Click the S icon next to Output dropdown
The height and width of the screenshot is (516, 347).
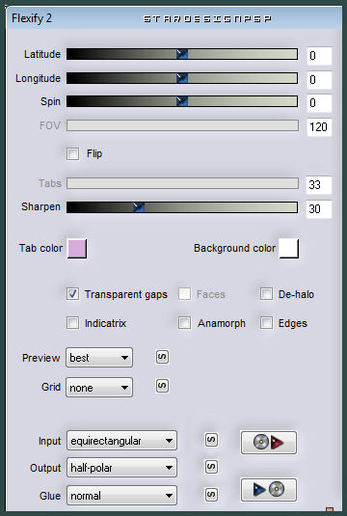tap(211, 467)
